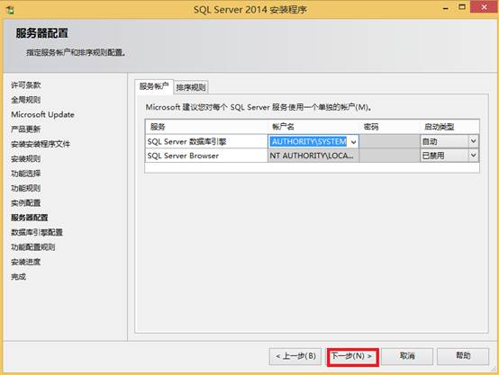Select 数据库引擎配置 step in sidebar
The image size is (499, 375).
(x=37, y=232)
